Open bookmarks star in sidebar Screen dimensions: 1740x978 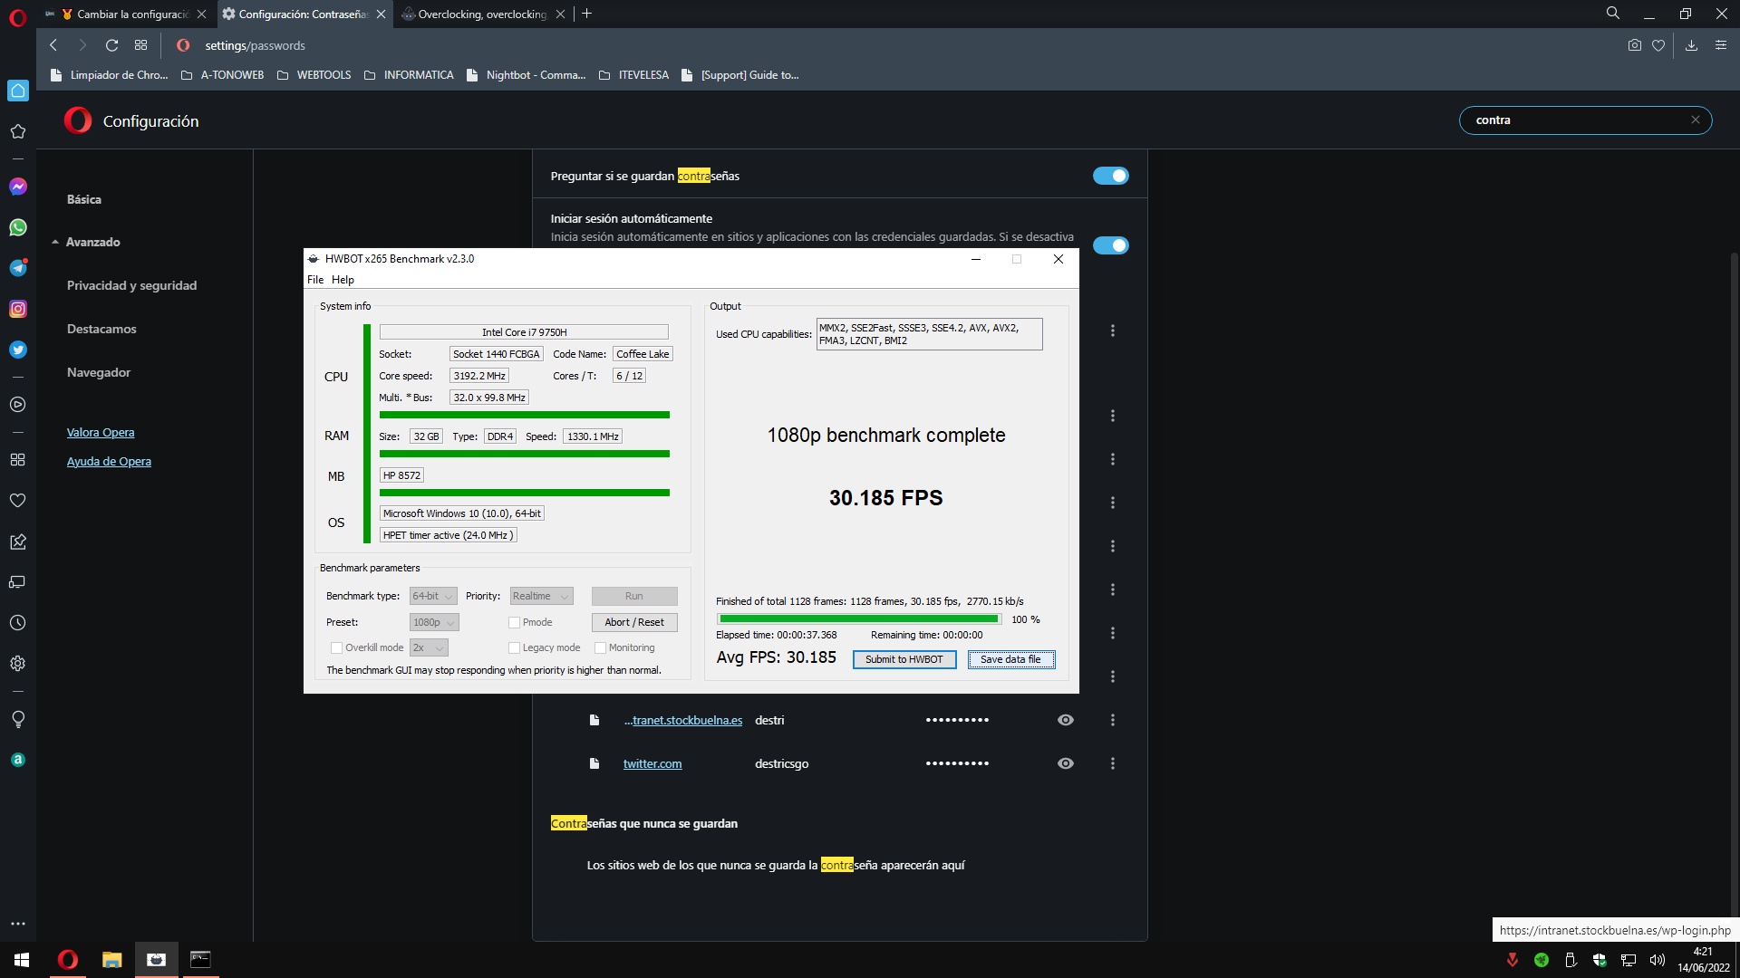coord(18,131)
